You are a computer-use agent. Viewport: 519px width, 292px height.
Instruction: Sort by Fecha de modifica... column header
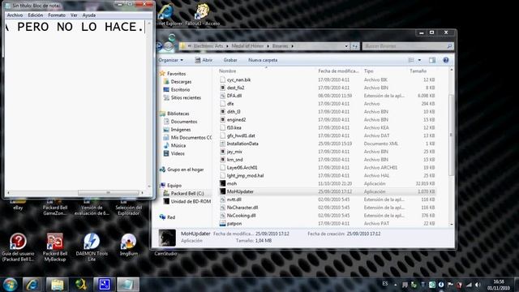pyautogui.click(x=338, y=71)
